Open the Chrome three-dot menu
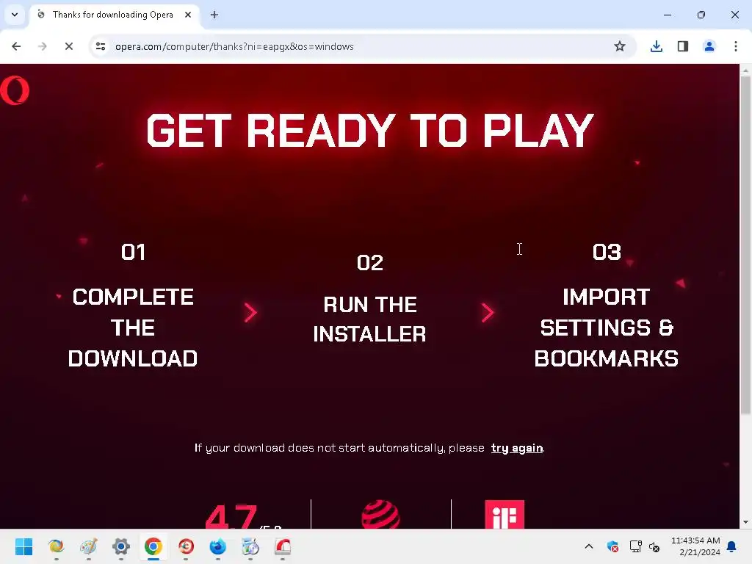 (735, 46)
